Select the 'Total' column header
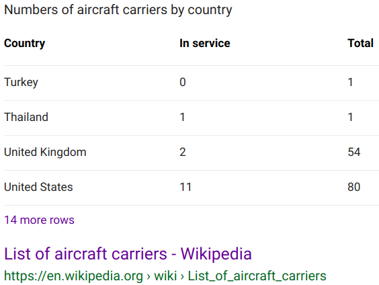This screenshot has width=379, height=285. [360, 43]
